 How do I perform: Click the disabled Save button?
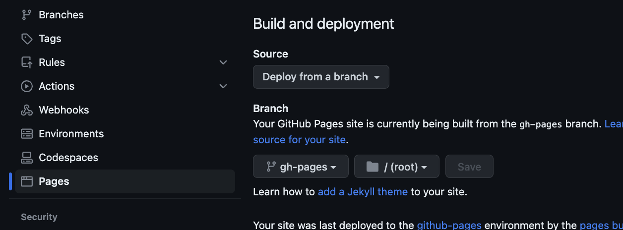tap(469, 167)
